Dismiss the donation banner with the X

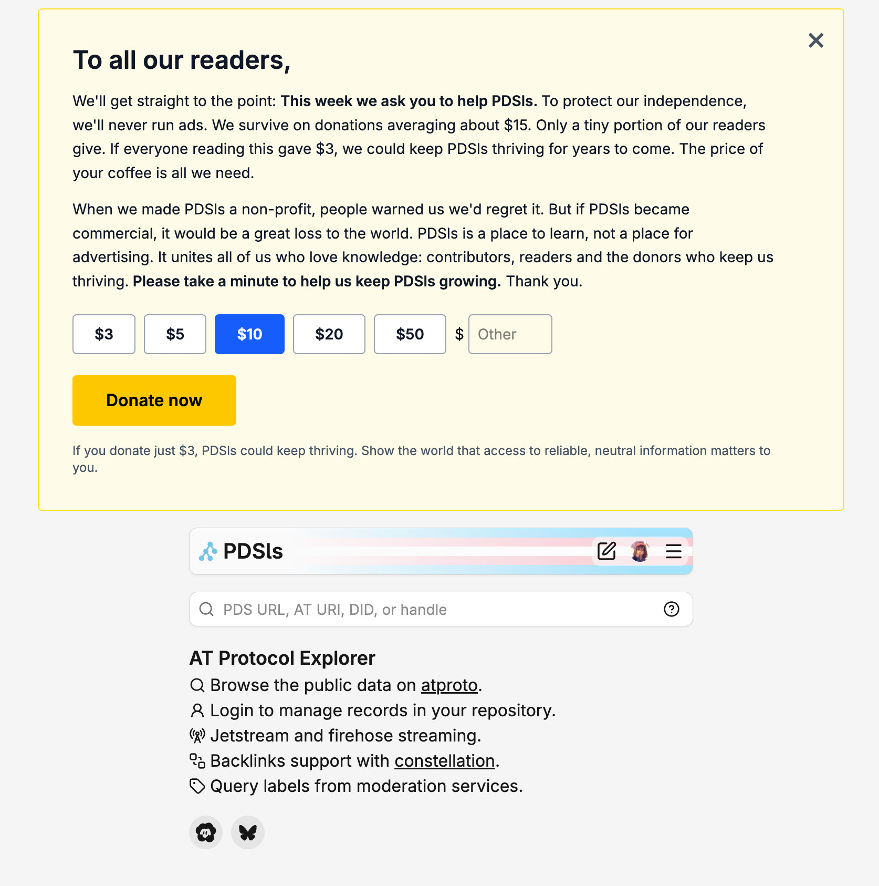815,40
